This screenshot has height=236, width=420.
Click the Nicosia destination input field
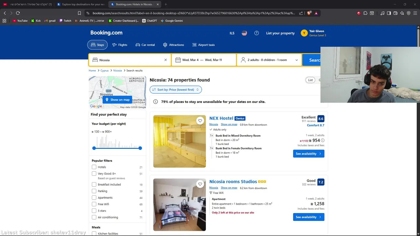coord(130,60)
